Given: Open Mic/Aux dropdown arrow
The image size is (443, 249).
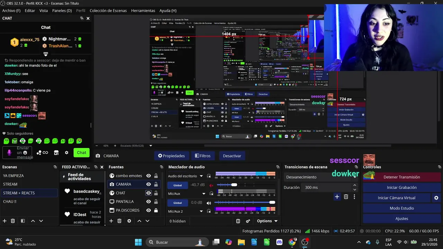Looking at the screenshot, I should tap(204, 194).
